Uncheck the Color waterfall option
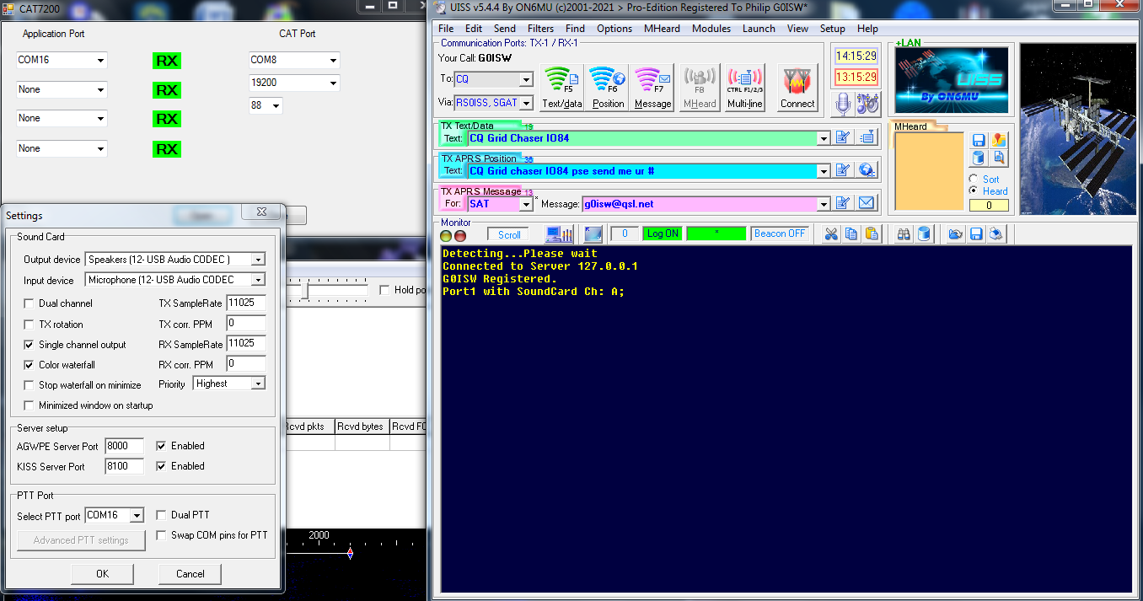 (x=30, y=365)
